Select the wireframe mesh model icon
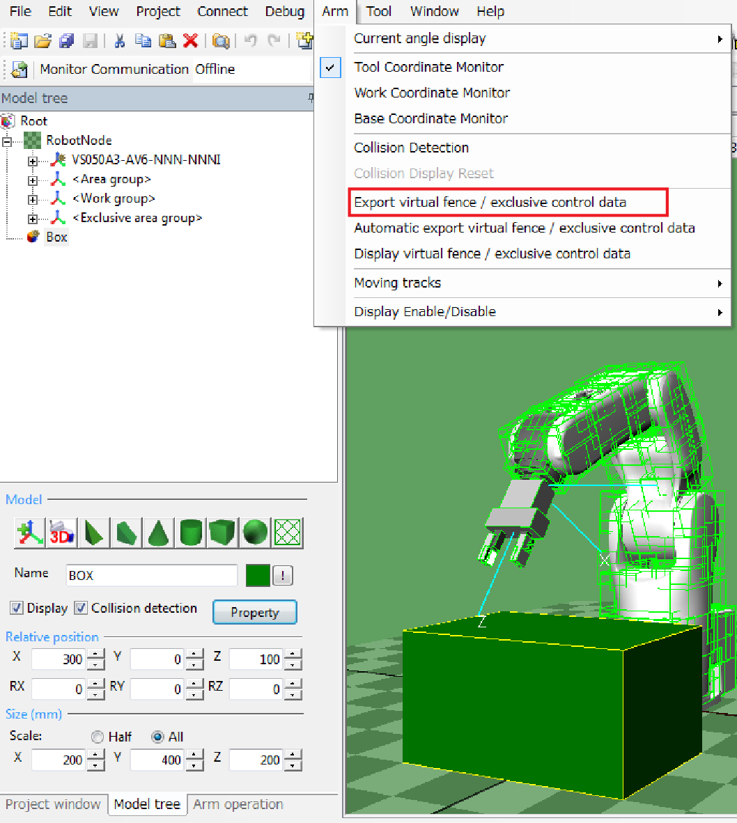This screenshot has width=737, height=823. pyautogui.click(x=287, y=533)
